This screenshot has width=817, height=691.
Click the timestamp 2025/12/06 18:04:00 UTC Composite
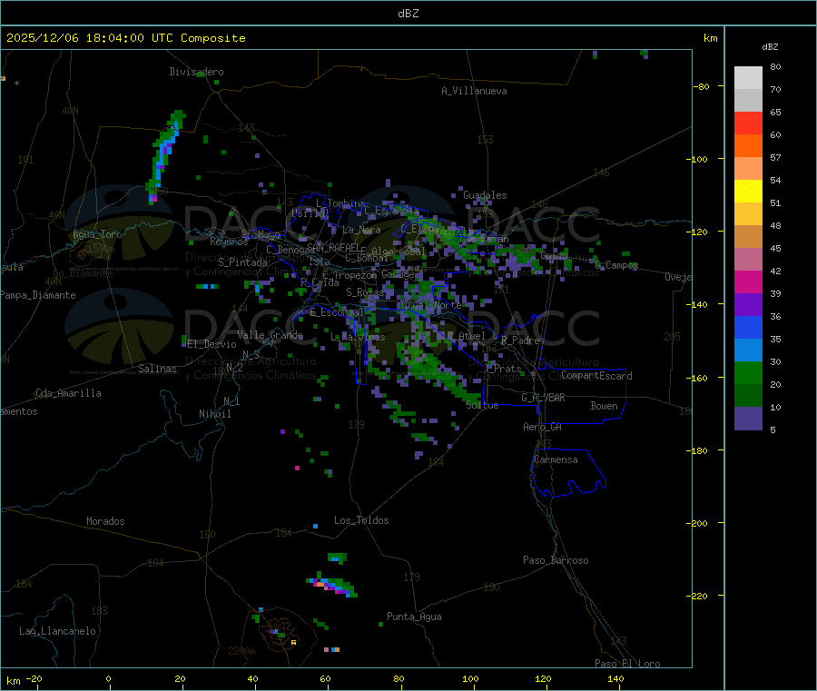125,38
